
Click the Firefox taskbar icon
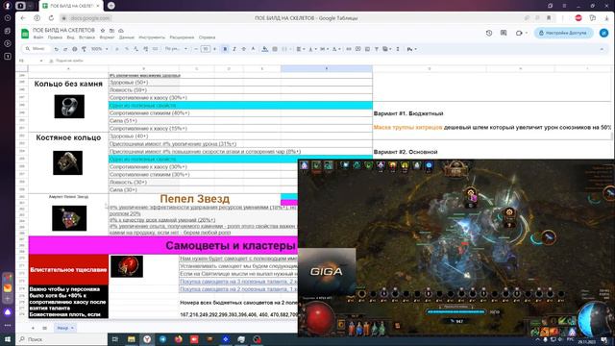[x=179, y=339]
